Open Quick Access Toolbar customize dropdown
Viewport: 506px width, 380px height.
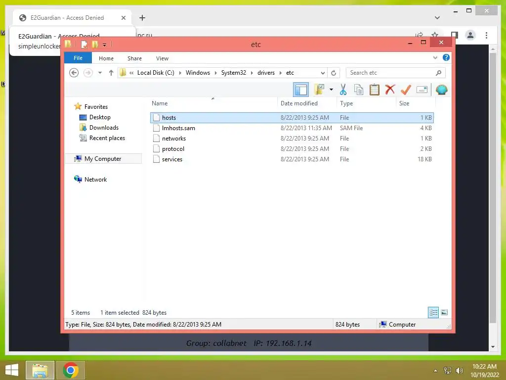click(105, 45)
